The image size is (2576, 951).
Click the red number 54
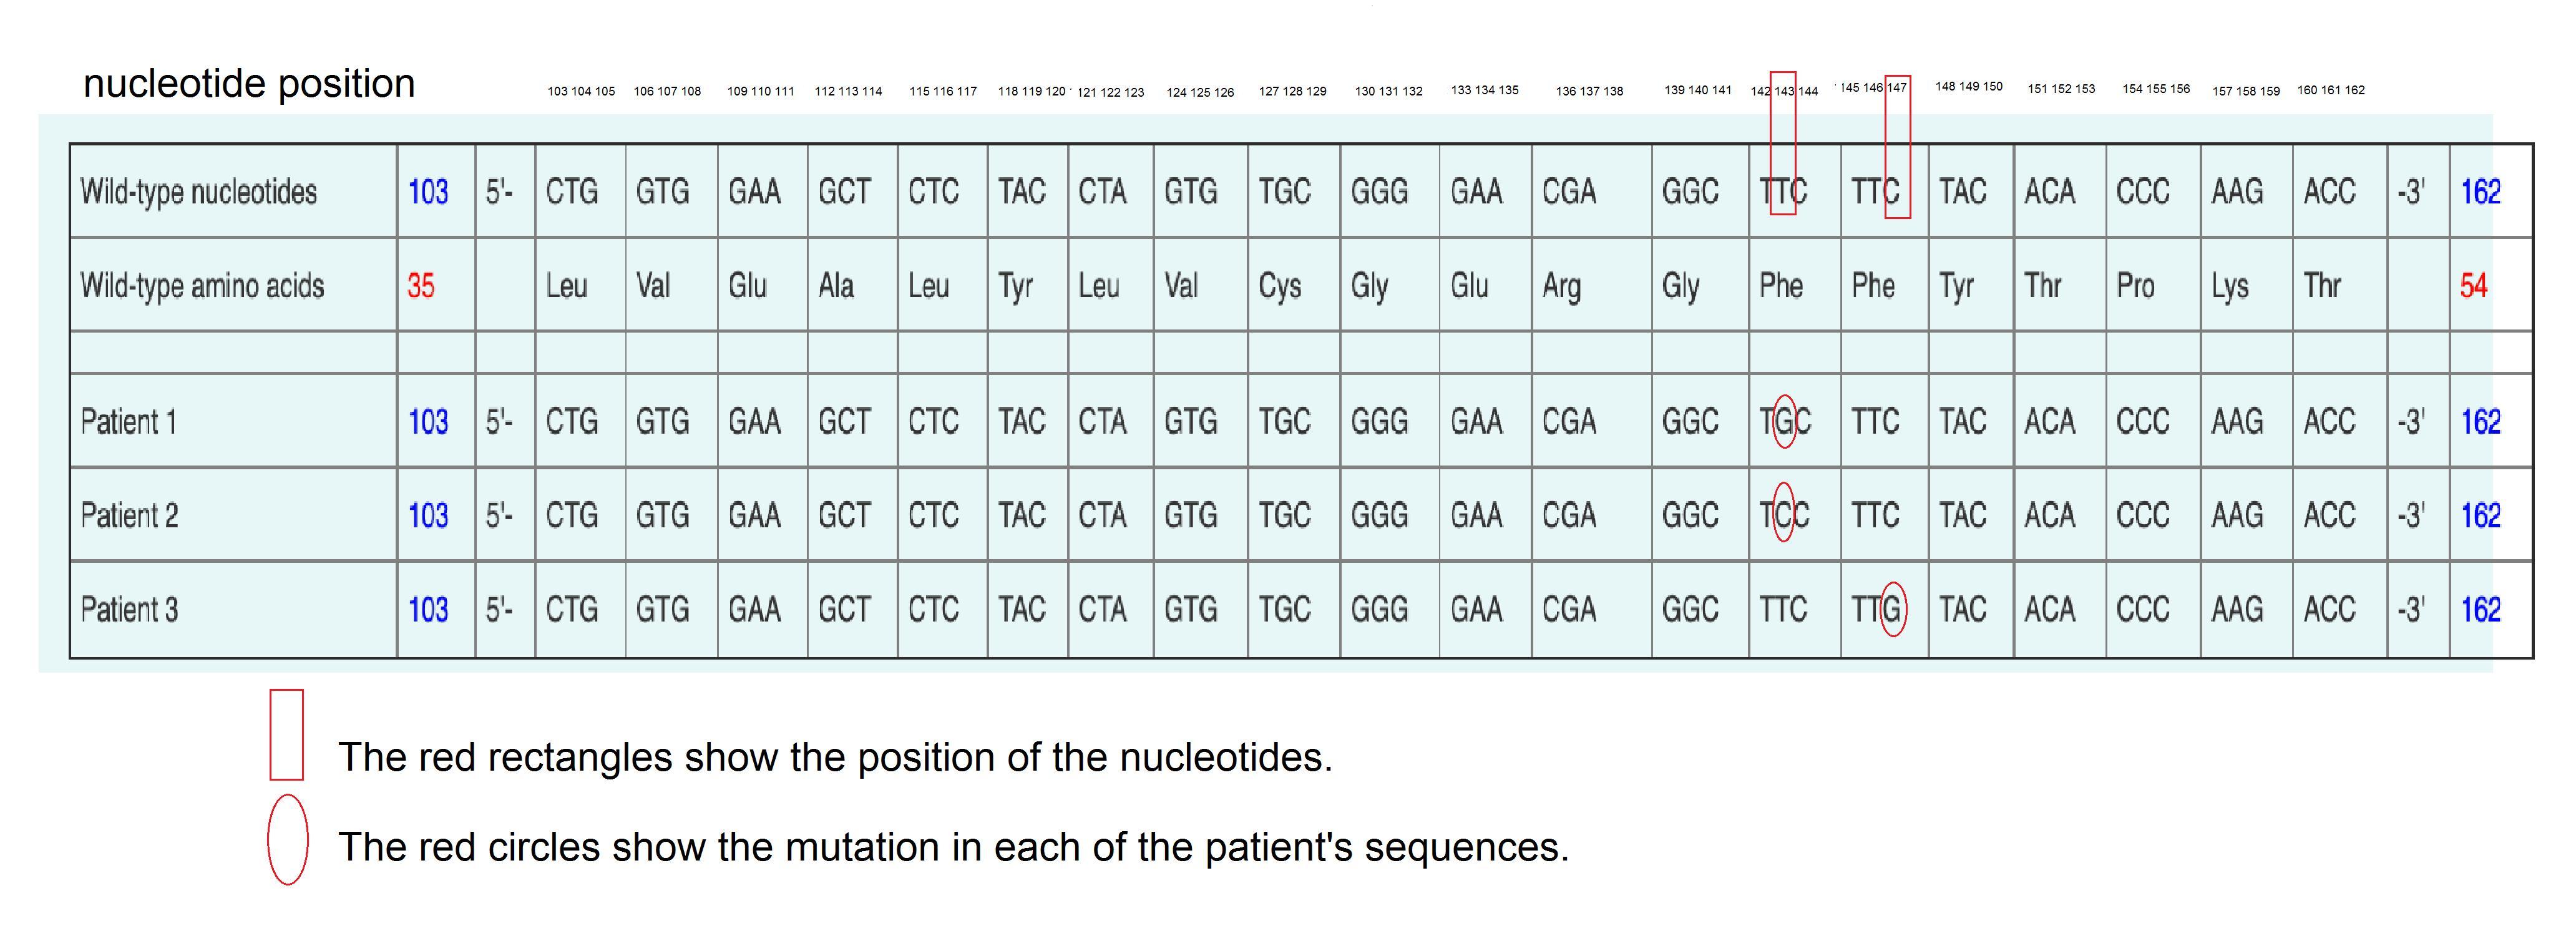(x=2473, y=286)
